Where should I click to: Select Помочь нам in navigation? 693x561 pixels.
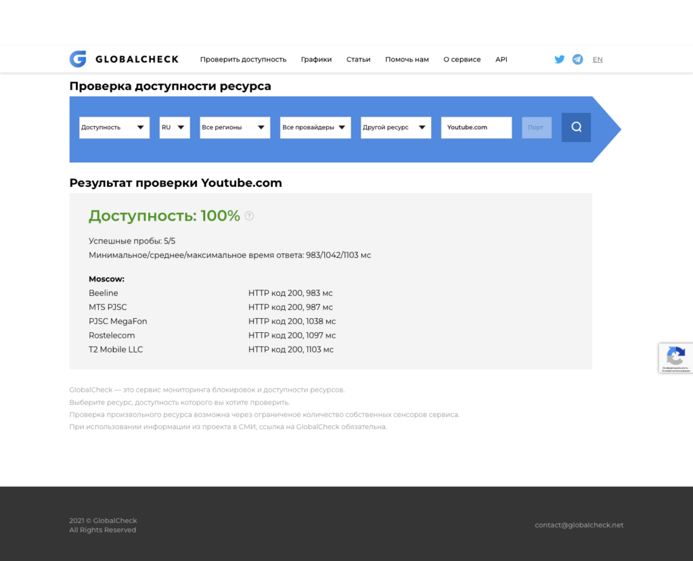point(407,60)
